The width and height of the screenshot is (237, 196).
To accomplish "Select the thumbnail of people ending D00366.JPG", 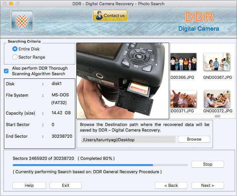I will tap(183, 62).
